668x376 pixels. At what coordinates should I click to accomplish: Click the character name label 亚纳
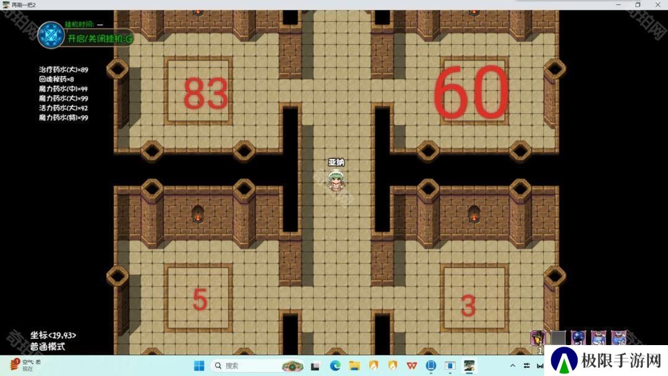[336, 162]
